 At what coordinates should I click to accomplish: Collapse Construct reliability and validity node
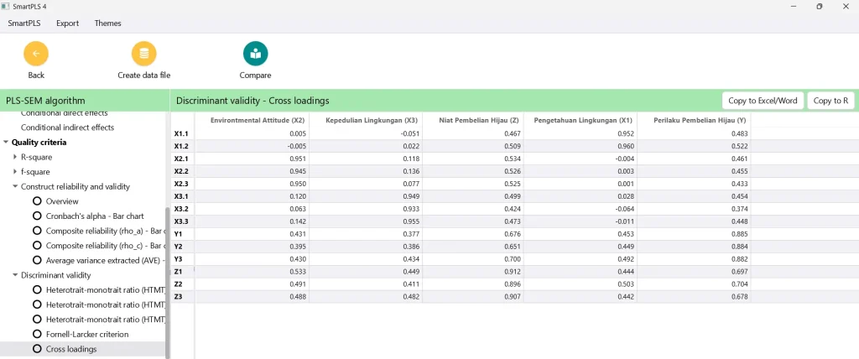(x=15, y=186)
